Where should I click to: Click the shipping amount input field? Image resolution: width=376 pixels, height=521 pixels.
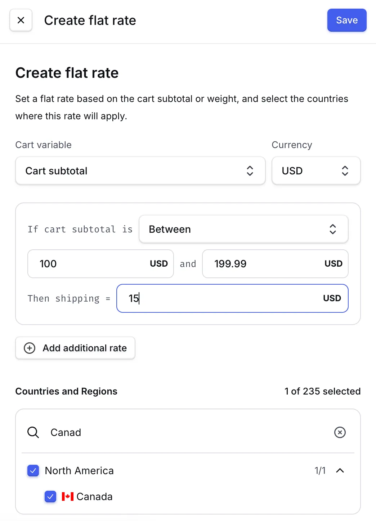click(223, 298)
